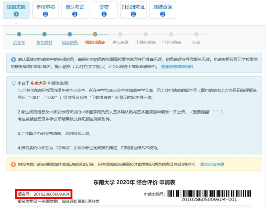The image size is (268, 212).
Task: Click 添加综合信息 link in warning
Action: point(212,164)
